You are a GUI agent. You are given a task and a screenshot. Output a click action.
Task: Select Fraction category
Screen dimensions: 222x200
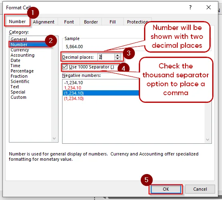click(19, 76)
